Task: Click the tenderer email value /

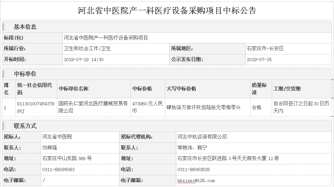Action: [x=44, y=180]
